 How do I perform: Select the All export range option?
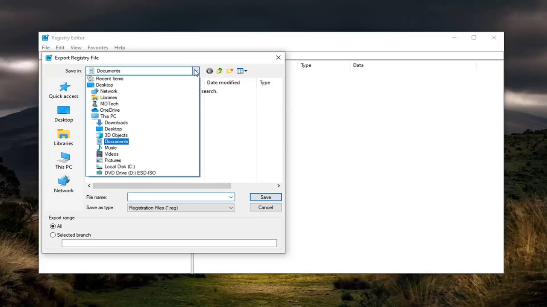pos(53,226)
